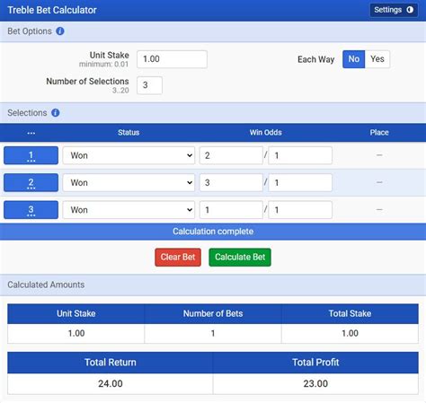Click the Win Odds column header

(266, 133)
